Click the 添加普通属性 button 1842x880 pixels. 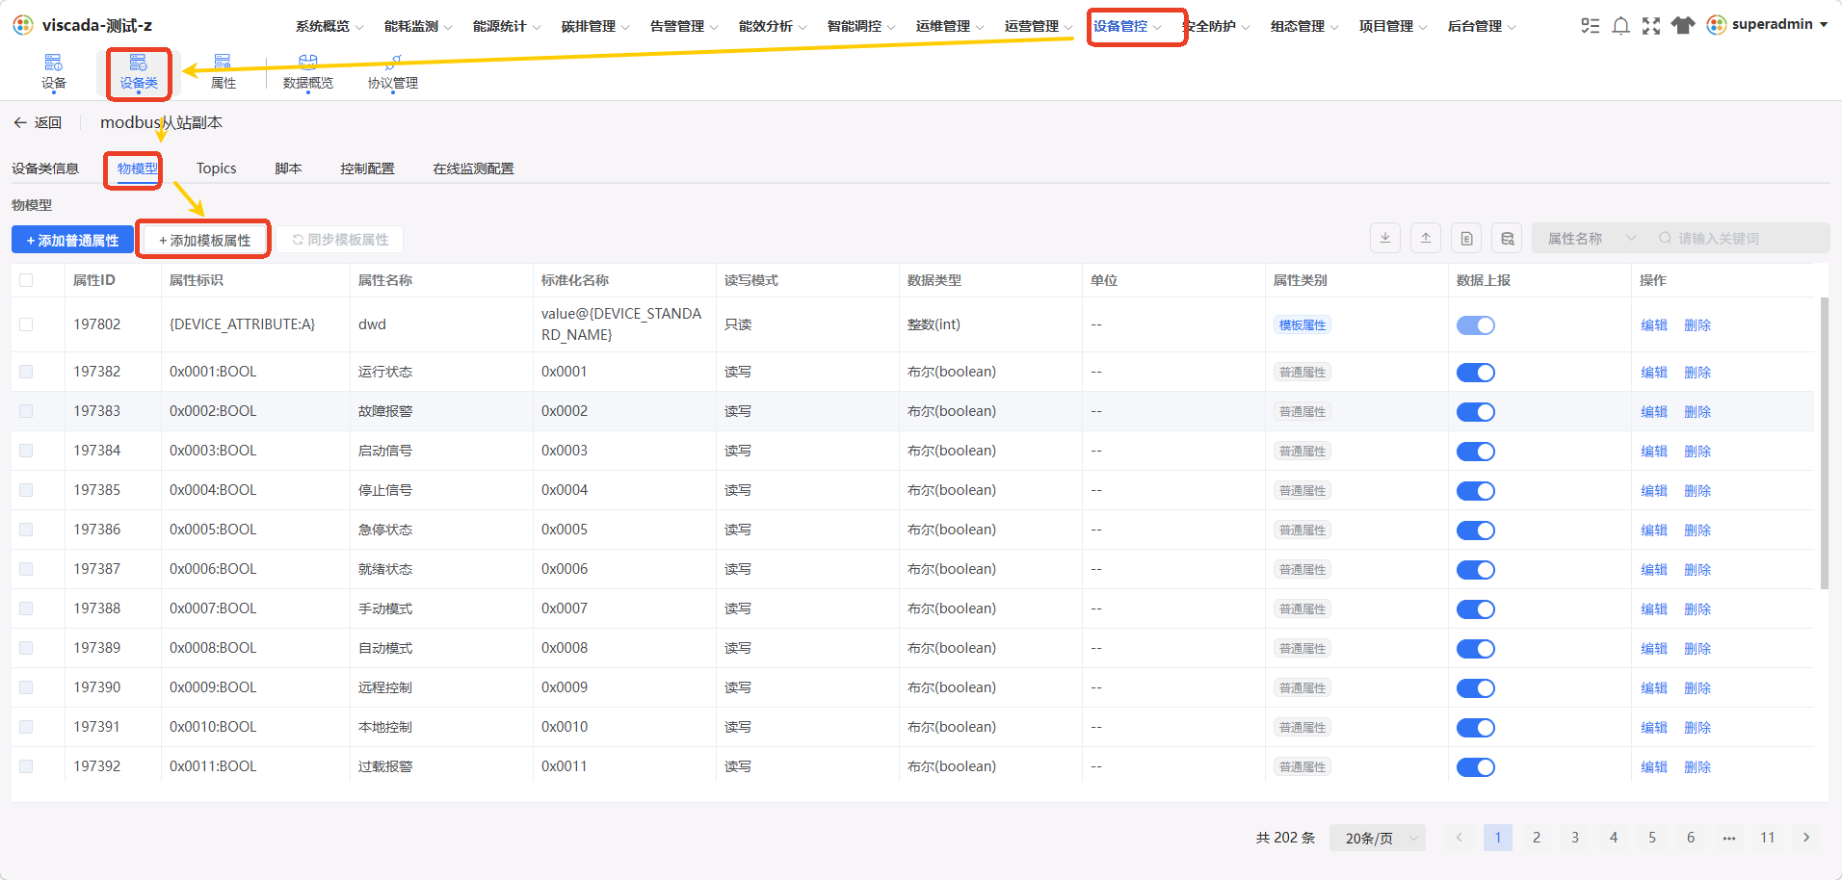click(x=72, y=240)
